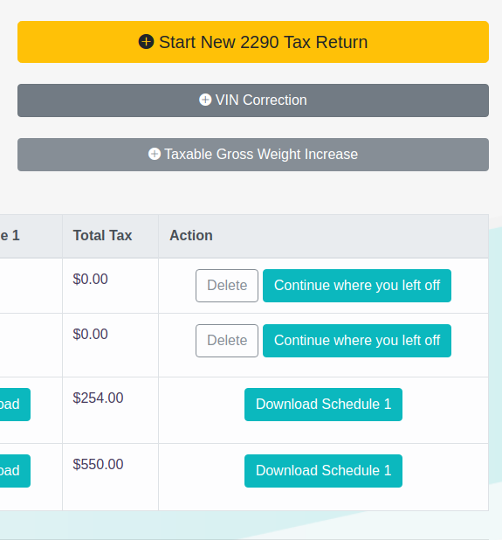The image size is (502, 540).
Task: Click plus icon beside VIN Correction
Action: point(205,100)
